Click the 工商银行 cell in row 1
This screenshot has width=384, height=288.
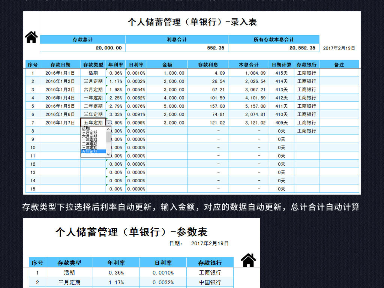click(x=307, y=73)
